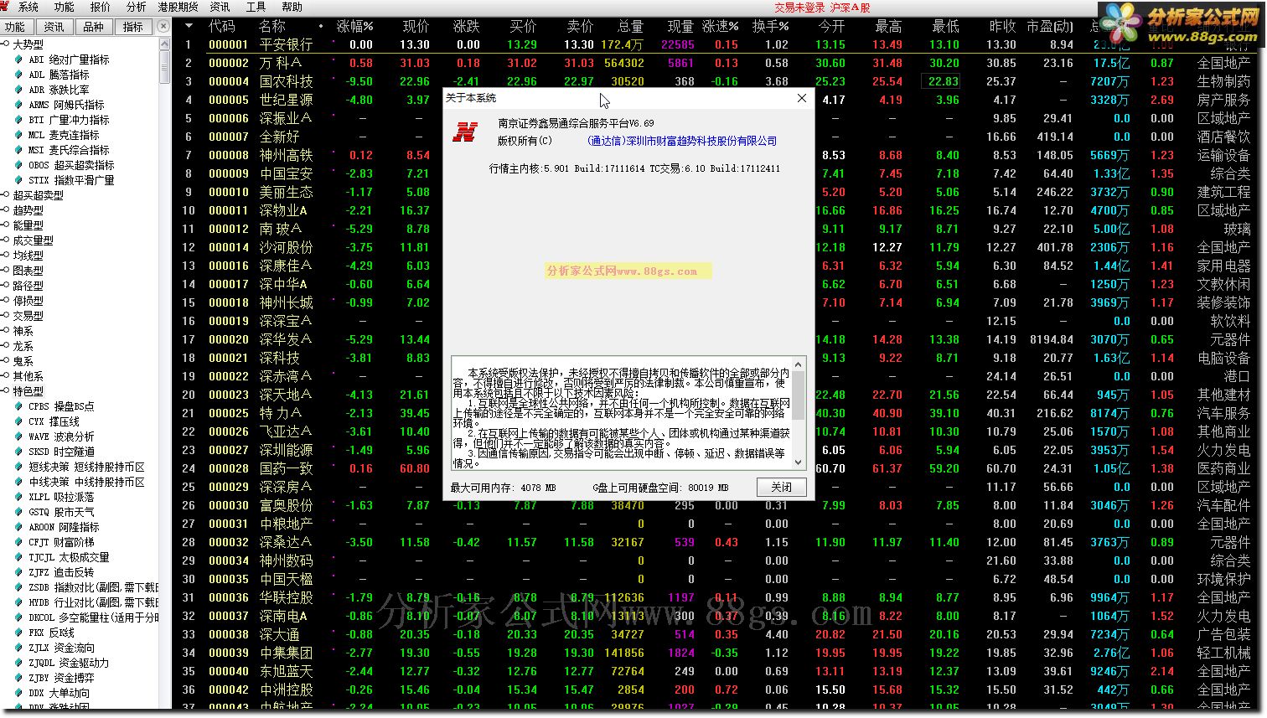Open the 工具 menu
Viewport: 1267px width, 718px height.
pyautogui.click(x=256, y=7)
